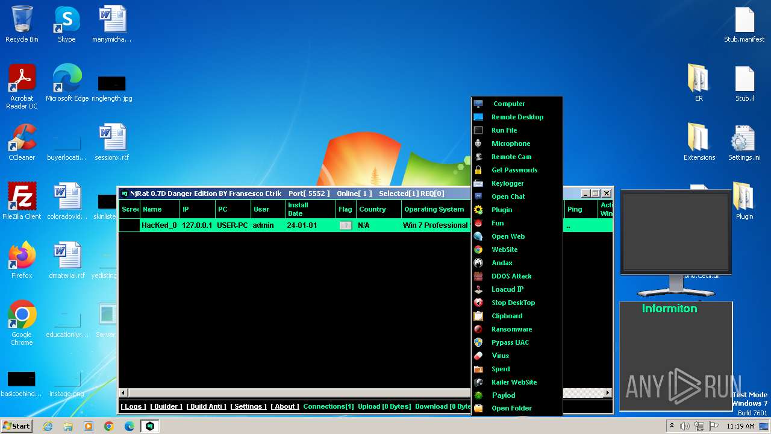The width and height of the screenshot is (771, 434).
Task: Click the USER-PC cell
Action: (x=233, y=225)
